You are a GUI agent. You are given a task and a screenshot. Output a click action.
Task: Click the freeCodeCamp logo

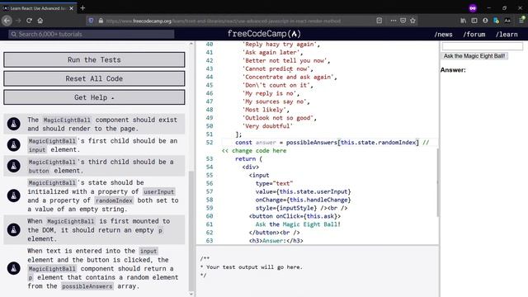click(264, 34)
